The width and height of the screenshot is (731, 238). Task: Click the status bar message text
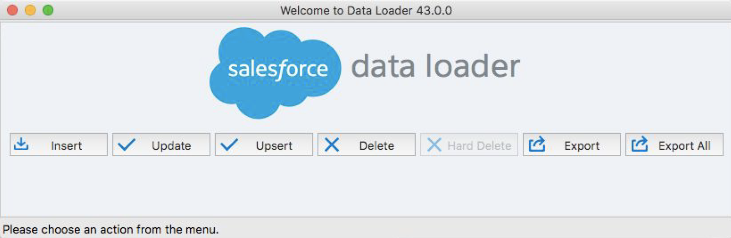pyautogui.click(x=111, y=229)
